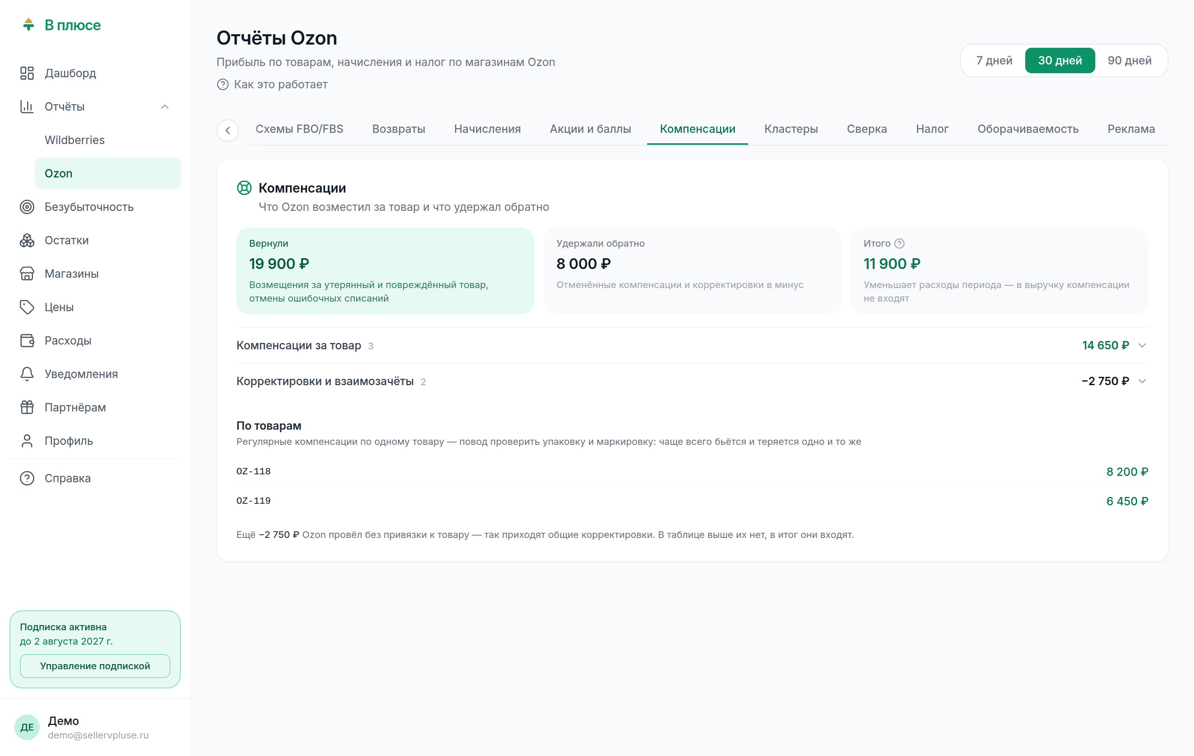Viewport: 1194px width, 756px height.
Task: Open the Схемы FBO/FBS tab
Action: pyautogui.click(x=299, y=129)
